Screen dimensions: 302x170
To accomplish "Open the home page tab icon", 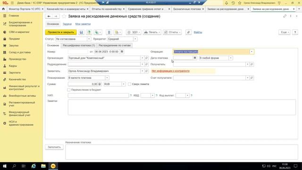I will 3,9.
